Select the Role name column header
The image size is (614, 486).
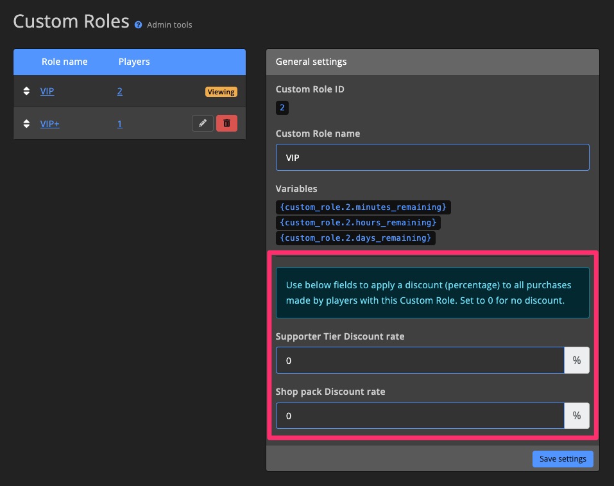pos(65,62)
